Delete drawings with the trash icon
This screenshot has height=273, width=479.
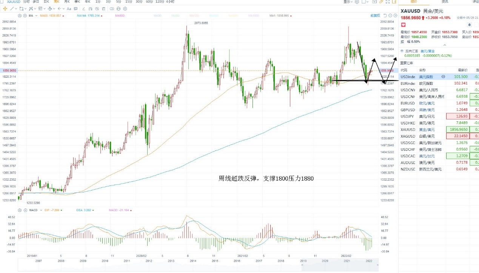[x=103, y=9]
